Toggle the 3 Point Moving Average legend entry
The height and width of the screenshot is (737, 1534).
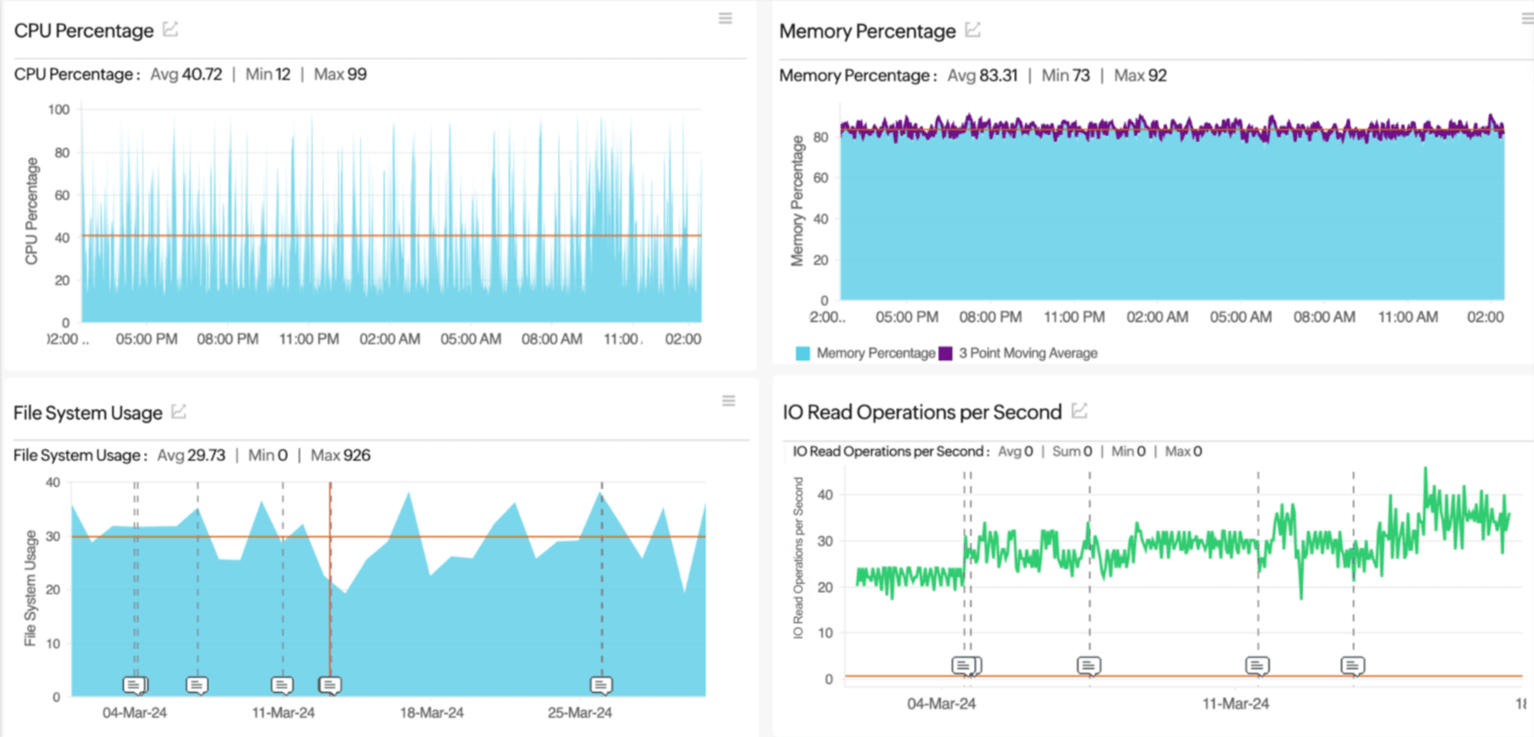[1018, 353]
